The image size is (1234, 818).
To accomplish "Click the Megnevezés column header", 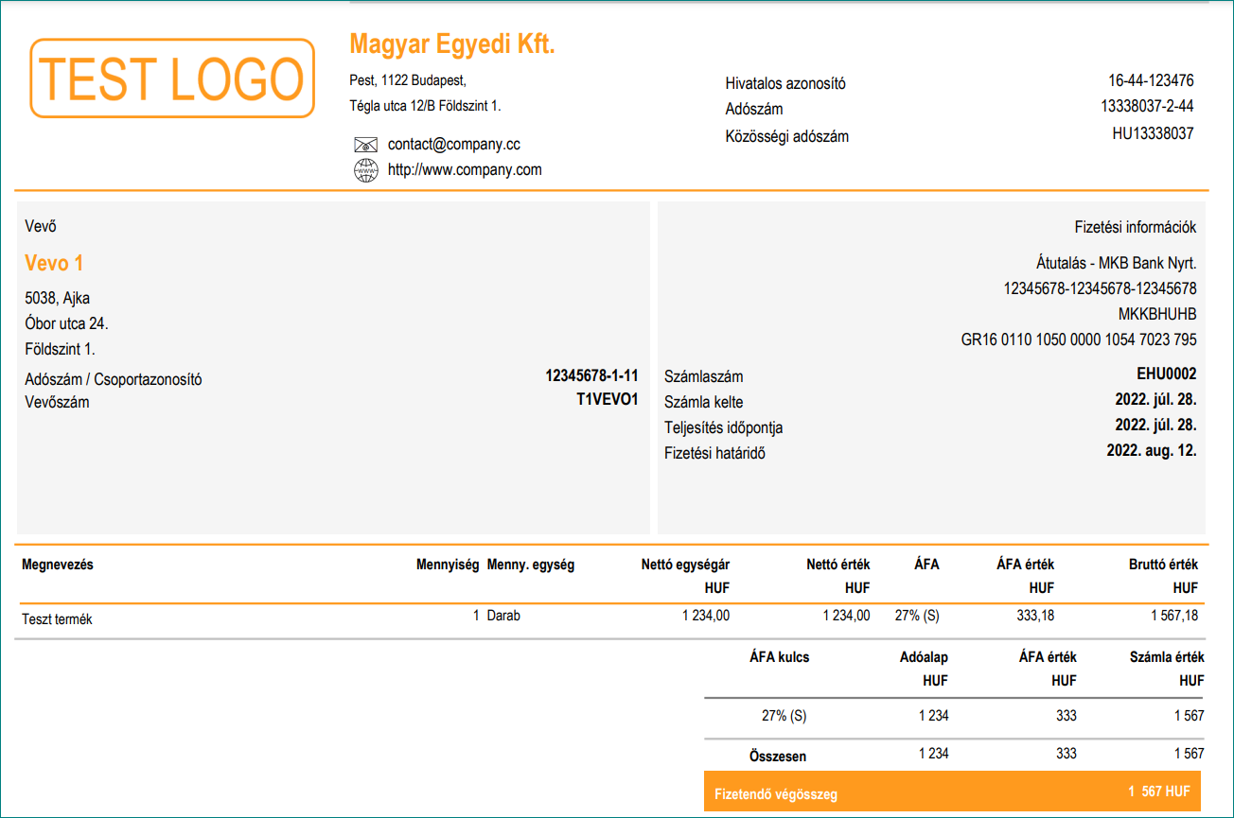I will (x=58, y=565).
